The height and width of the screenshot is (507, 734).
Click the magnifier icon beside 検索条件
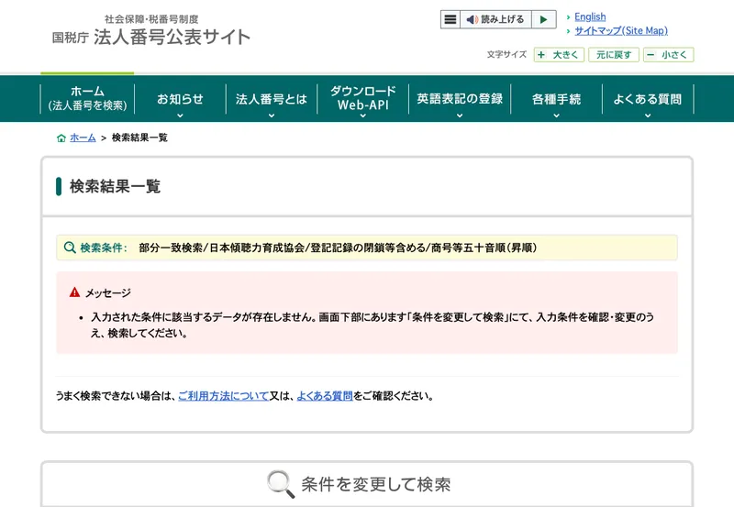[x=70, y=248]
